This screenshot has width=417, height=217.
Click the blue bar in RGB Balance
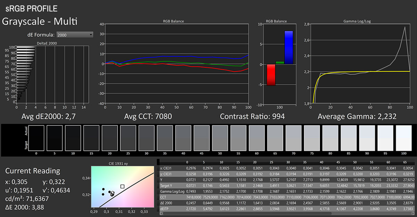pos(289,47)
